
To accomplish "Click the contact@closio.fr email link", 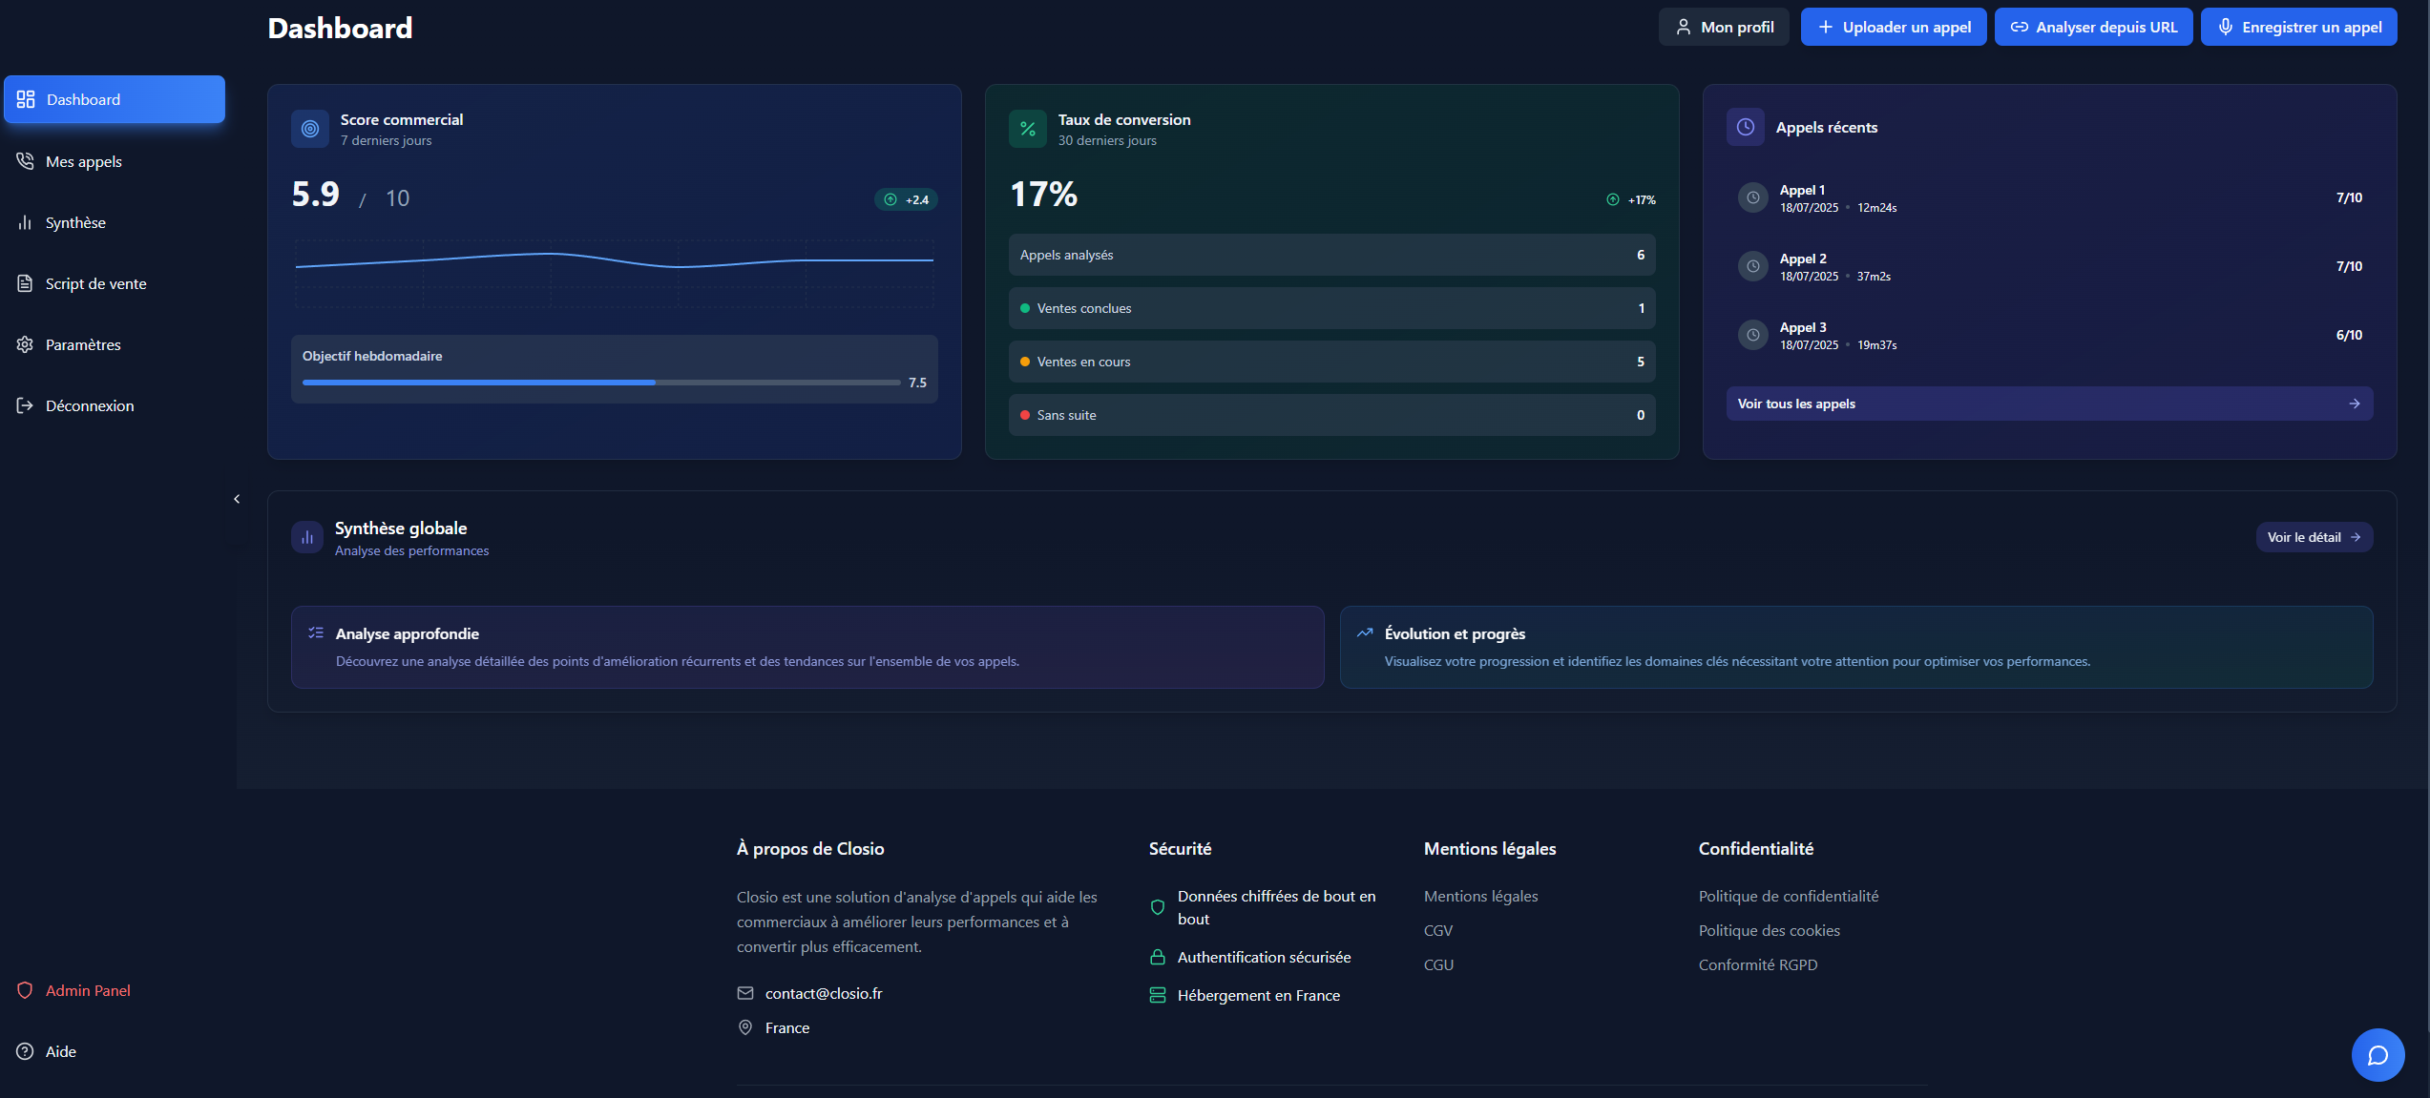I will coord(824,993).
